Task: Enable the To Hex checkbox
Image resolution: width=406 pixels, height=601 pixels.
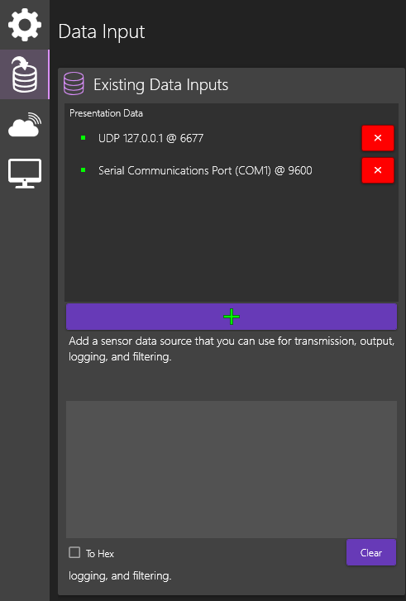Action: coord(74,552)
